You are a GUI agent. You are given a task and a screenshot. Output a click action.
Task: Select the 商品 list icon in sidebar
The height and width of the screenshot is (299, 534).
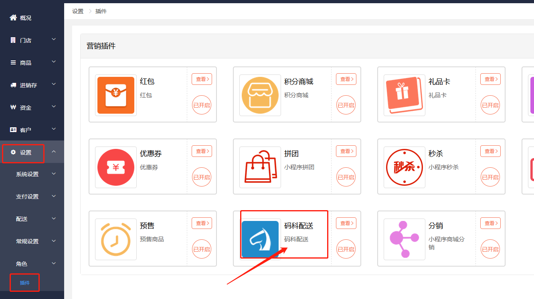click(x=13, y=62)
